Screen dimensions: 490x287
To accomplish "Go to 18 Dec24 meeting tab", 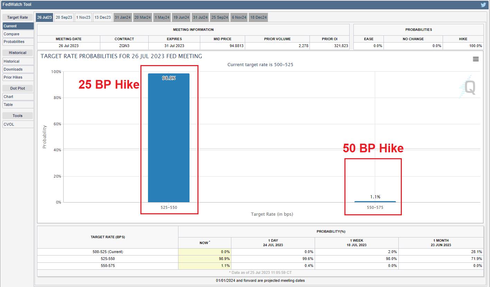I will pyautogui.click(x=258, y=17).
